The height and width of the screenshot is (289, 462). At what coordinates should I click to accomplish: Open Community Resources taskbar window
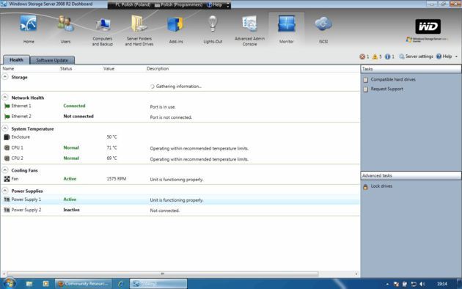coord(84,284)
